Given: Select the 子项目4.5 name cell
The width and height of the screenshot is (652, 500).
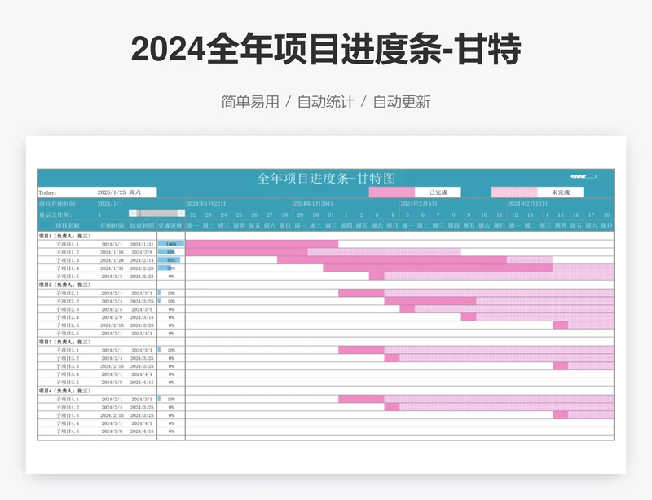Looking at the screenshot, I should coord(68,431).
